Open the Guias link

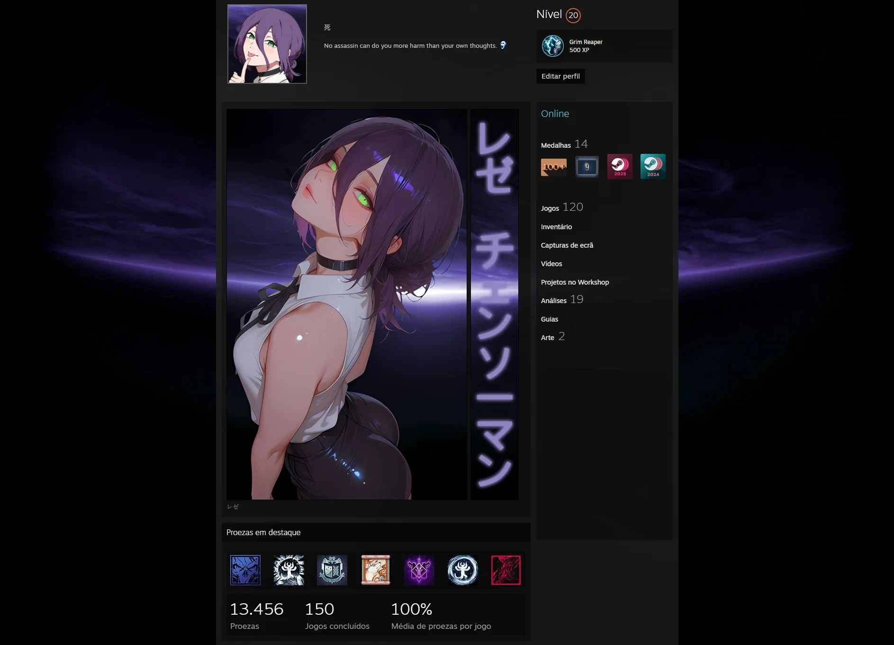(550, 319)
